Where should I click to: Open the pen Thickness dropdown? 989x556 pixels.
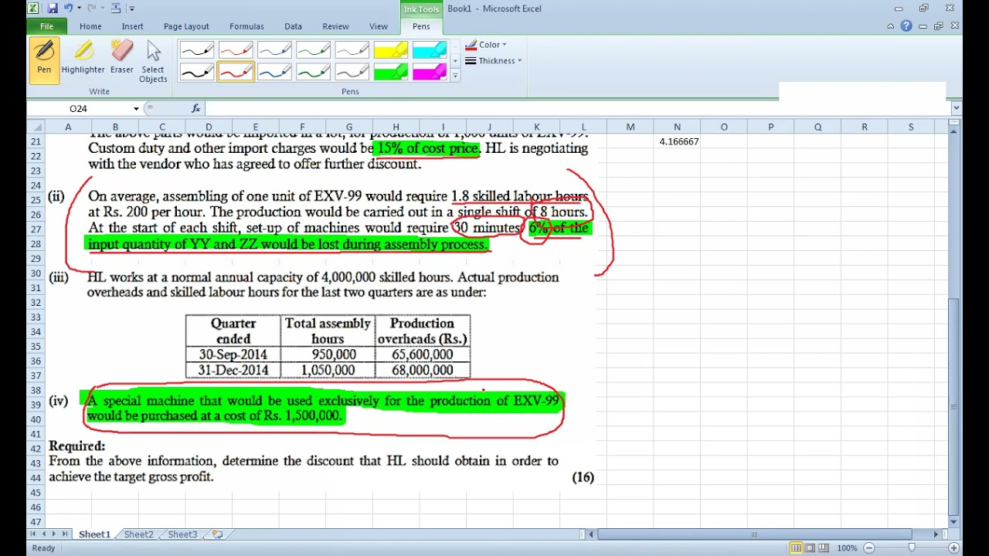493,61
